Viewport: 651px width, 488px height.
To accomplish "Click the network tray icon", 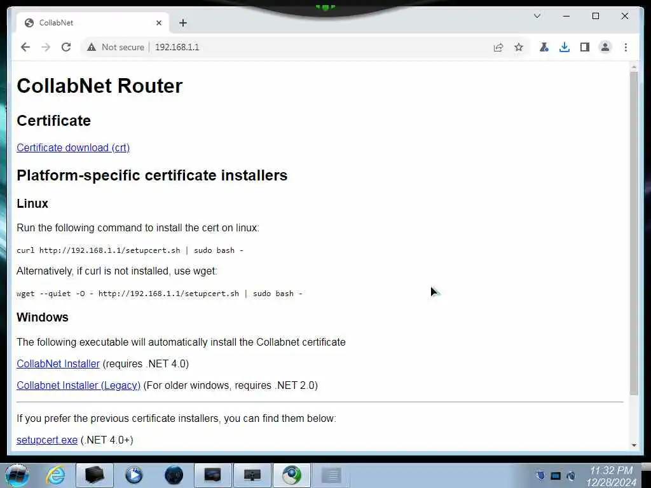I will 556,475.
